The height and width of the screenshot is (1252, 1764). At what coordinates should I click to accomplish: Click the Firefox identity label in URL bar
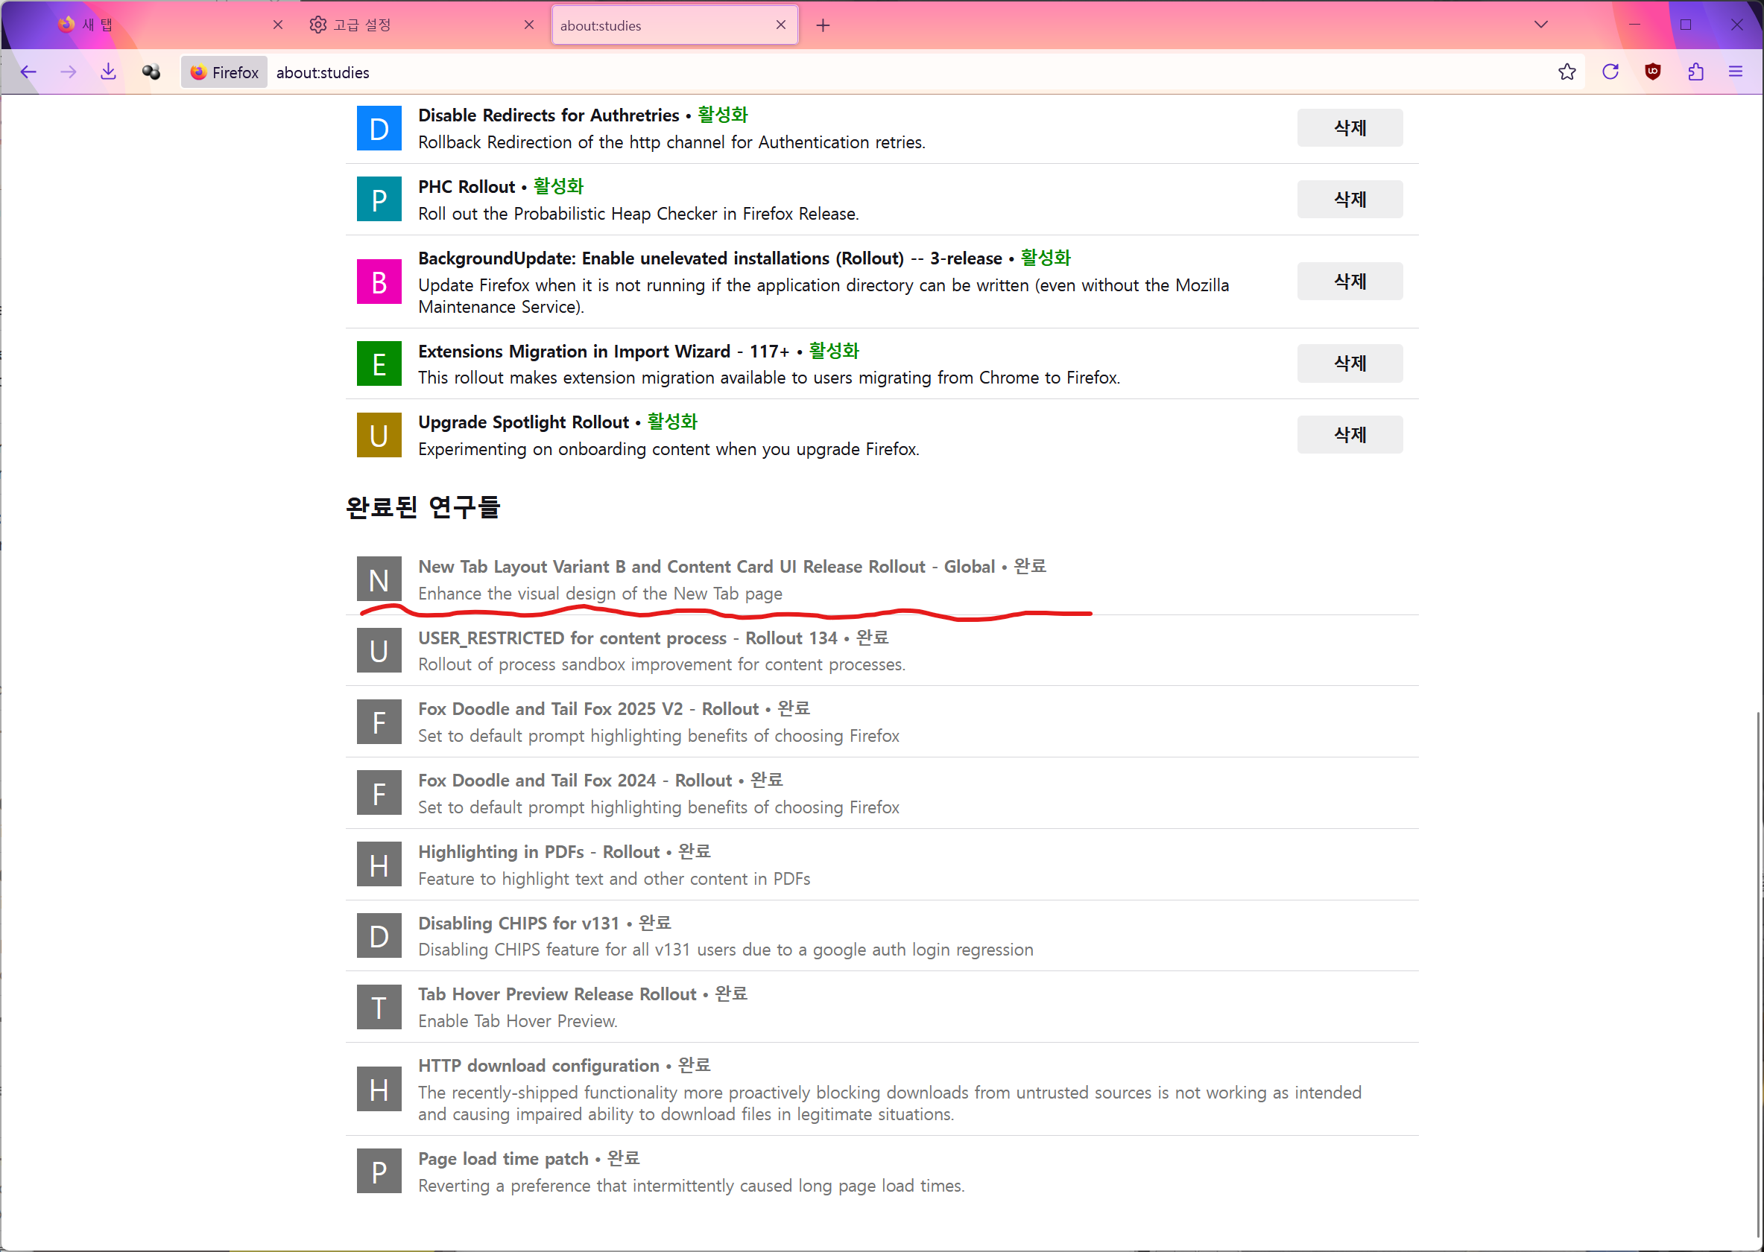[224, 72]
